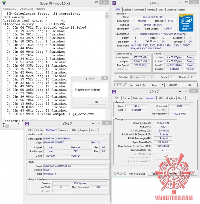The height and width of the screenshot is (204, 200).
Task: Open Memory tab in the Mainboard CPU-Z window
Action: coord(64,130)
